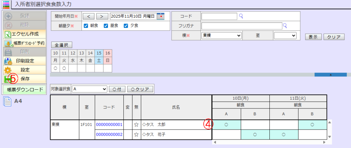This screenshot has width=351, height=148.
Task: Expand the 対象選択食 dropdown
Action: coord(89,89)
